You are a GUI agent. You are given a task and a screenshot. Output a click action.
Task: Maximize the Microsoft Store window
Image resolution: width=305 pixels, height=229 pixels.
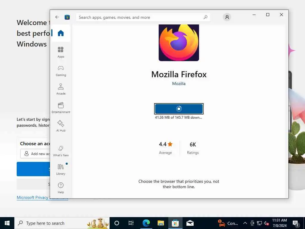point(268,15)
